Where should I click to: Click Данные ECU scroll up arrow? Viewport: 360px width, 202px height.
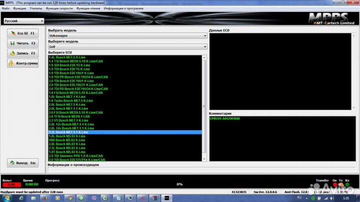[x=353, y=35]
